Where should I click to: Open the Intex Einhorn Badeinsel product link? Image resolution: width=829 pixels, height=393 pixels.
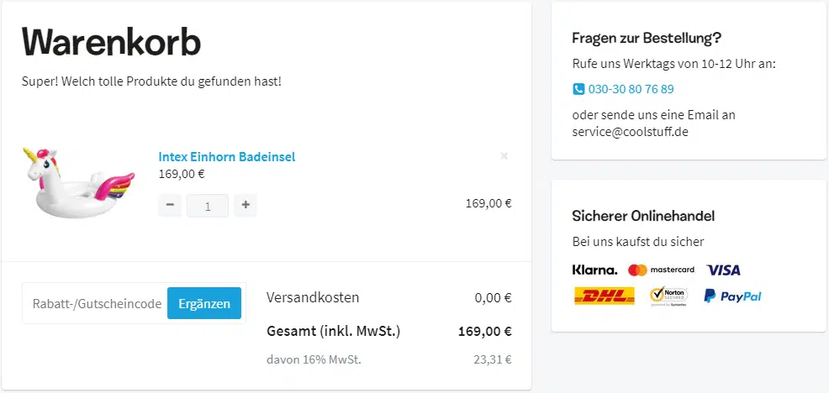(x=226, y=157)
